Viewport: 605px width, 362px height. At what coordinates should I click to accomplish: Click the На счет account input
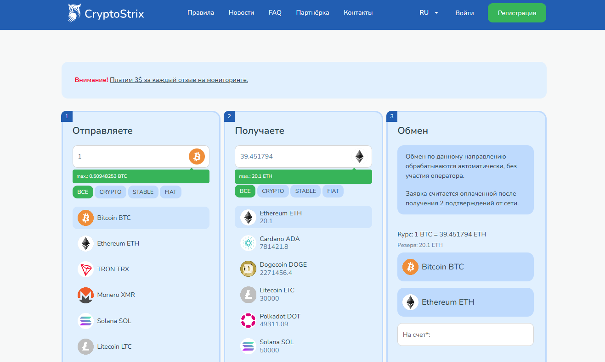pyautogui.click(x=465, y=335)
